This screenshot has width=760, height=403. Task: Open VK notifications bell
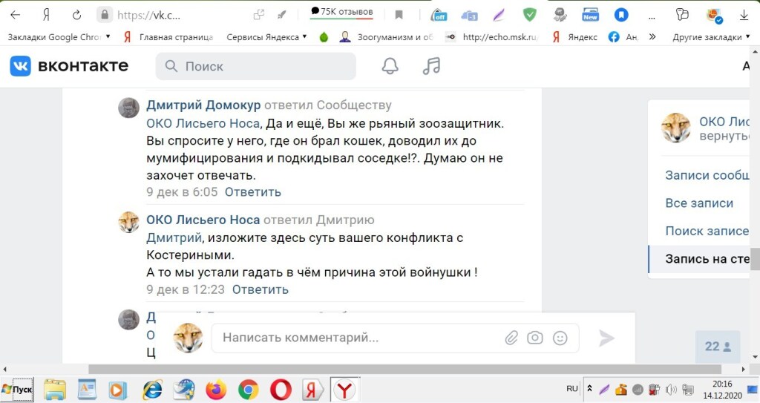tap(390, 66)
